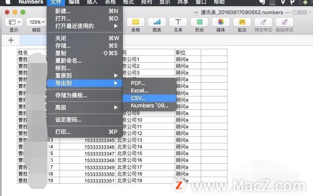Viewport: 313px width, 196px height.
Task: Expand the 导出到 submenu
Action: [85, 83]
